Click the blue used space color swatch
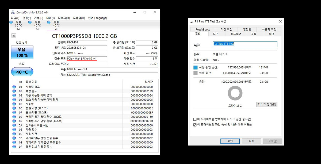The width and height of the screenshot is (321, 164). pos(195,67)
